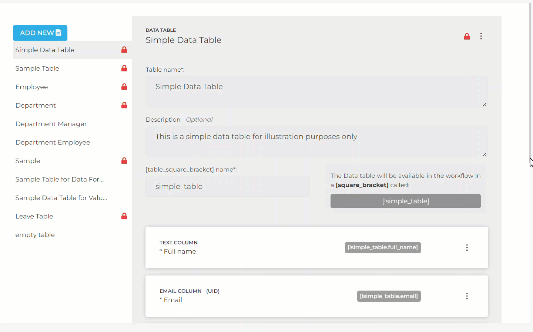Open the kebab menu in the page header
The image size is (533, 332).
click(x=481, y=36)
